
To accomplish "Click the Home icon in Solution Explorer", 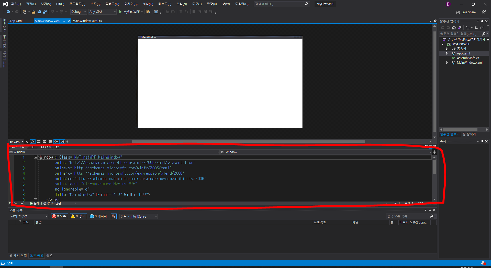I will 454,28.
